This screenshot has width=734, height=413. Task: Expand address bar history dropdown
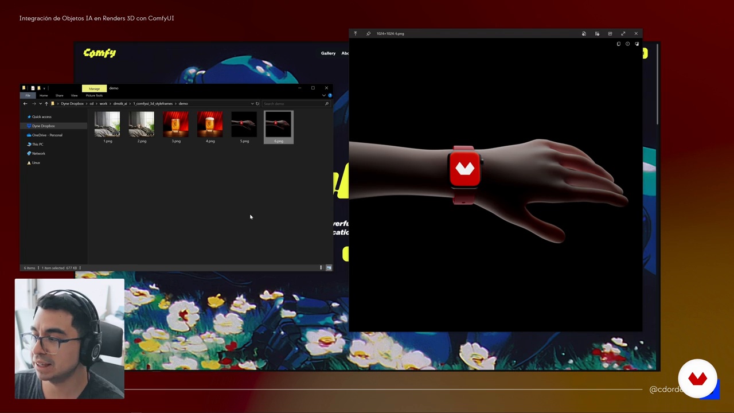252,104
